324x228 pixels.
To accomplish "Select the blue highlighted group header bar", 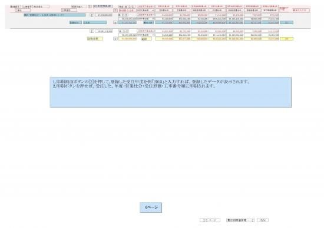I will pos(55,15).
